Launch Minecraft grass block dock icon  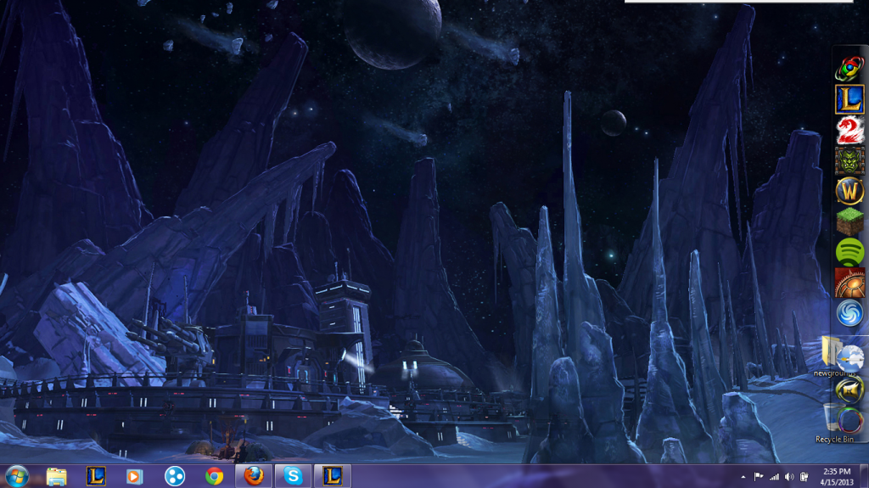849,222
